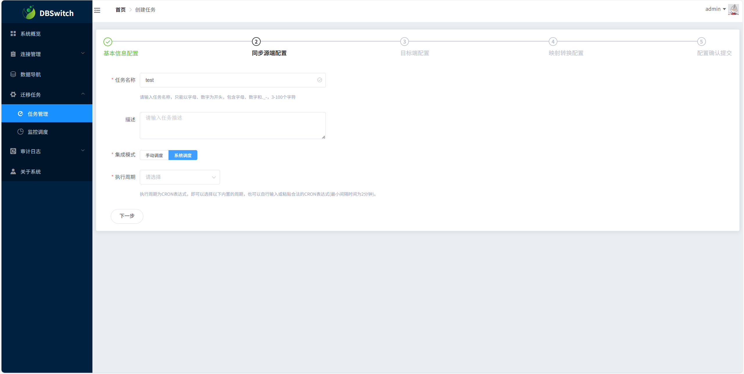Click the 描述 textarea field
Viewport: 744px width, 374px height.
233,125
